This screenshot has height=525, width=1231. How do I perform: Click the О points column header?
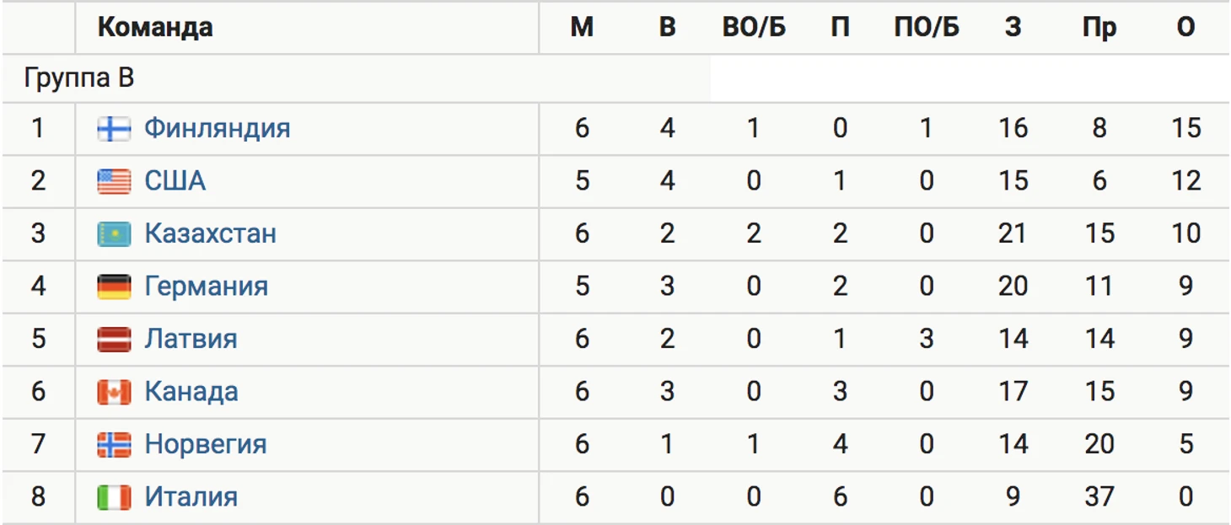pyautogui.click(x=1185, y=28)
